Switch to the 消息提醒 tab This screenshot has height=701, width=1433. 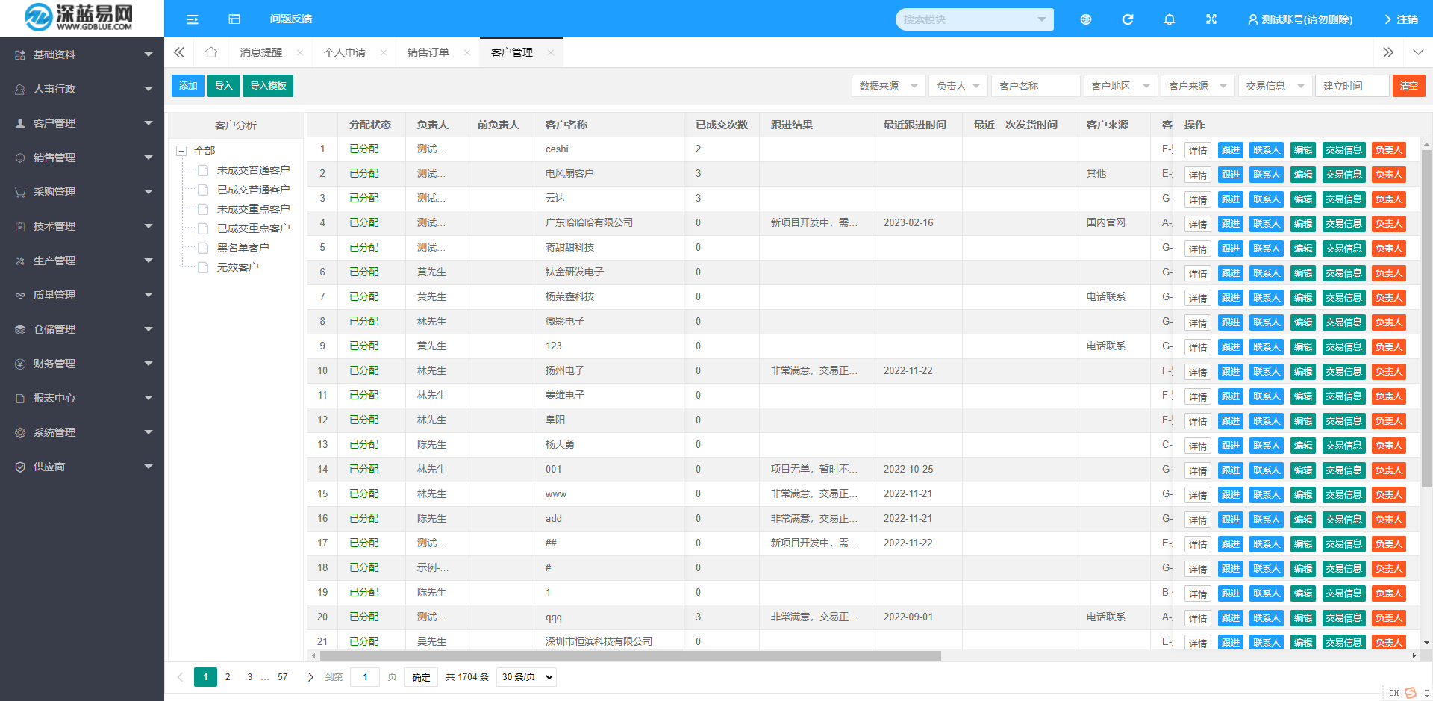[261, 52]
